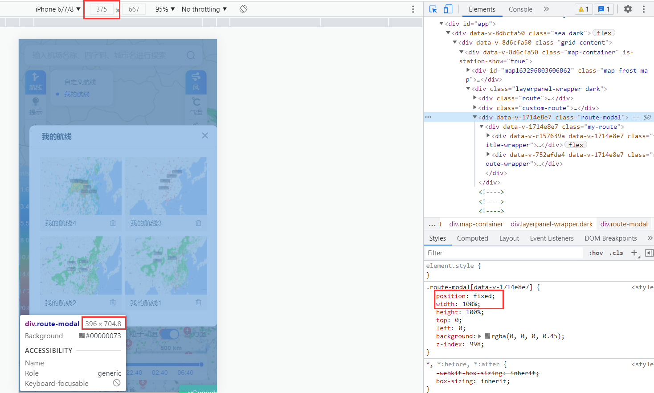Switch to the Elements tab
This screenshot has height=393, width=654.
(x=482, y=9)
